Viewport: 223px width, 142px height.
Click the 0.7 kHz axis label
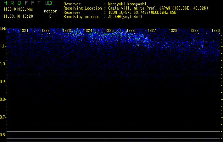(x=3, y=117)
